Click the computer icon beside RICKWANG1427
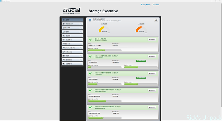The image size is (222, 121). [90, 20]
